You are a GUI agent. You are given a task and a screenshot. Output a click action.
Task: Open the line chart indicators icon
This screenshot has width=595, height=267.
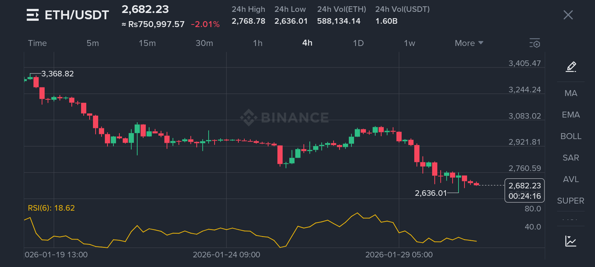pos(570,241)
